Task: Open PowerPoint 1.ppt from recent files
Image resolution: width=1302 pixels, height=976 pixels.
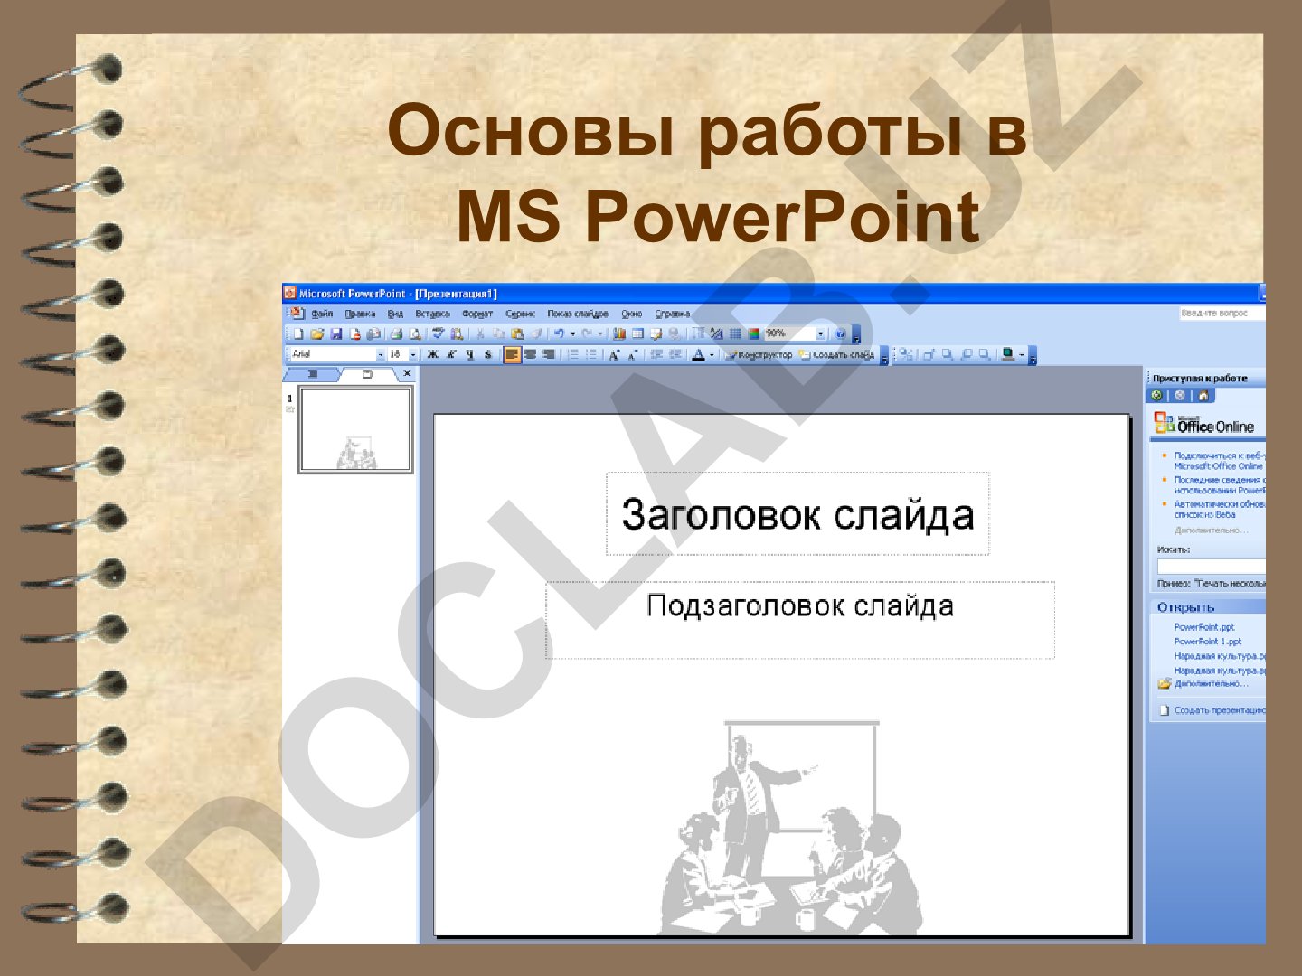Action: coord(1208,642)
